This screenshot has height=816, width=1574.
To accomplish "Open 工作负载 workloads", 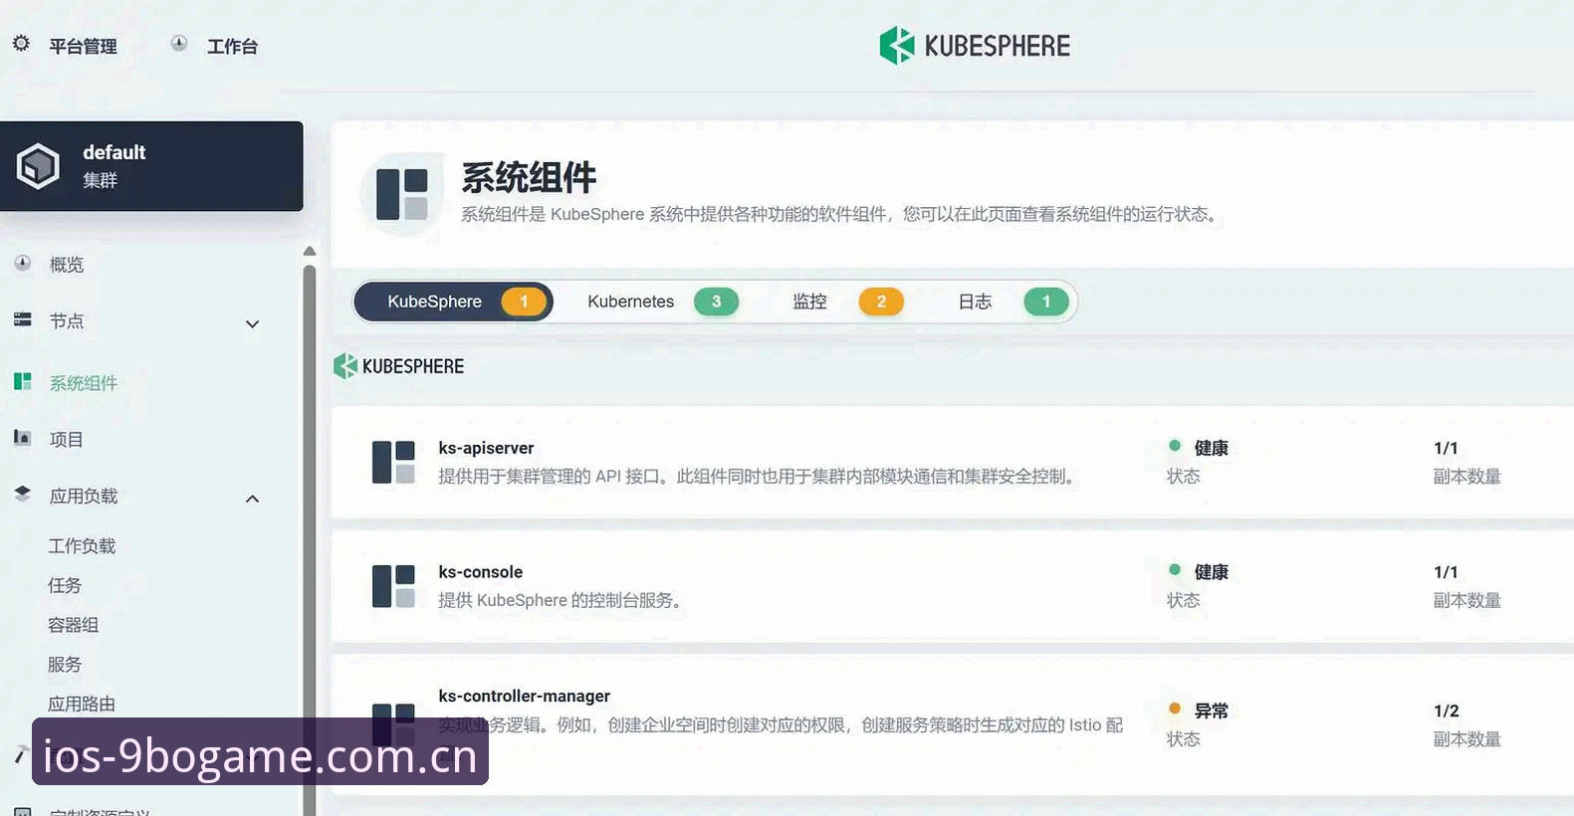I will pos(82,546).
